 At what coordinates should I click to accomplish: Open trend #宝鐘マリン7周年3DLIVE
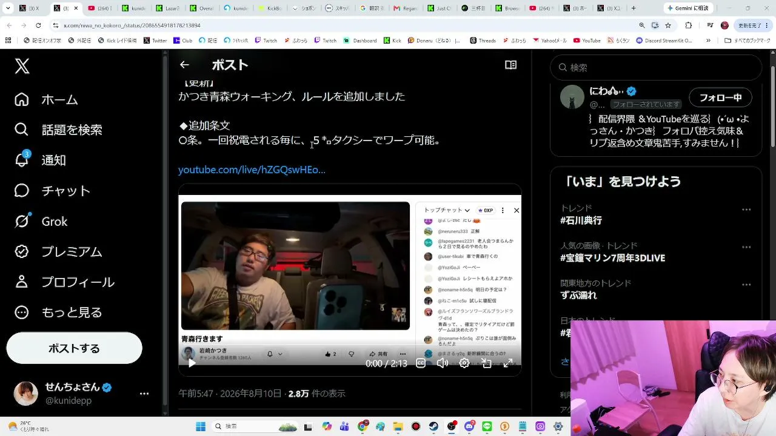612,258
